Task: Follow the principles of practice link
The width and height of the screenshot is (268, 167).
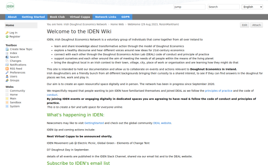Action: pos(218,91)
